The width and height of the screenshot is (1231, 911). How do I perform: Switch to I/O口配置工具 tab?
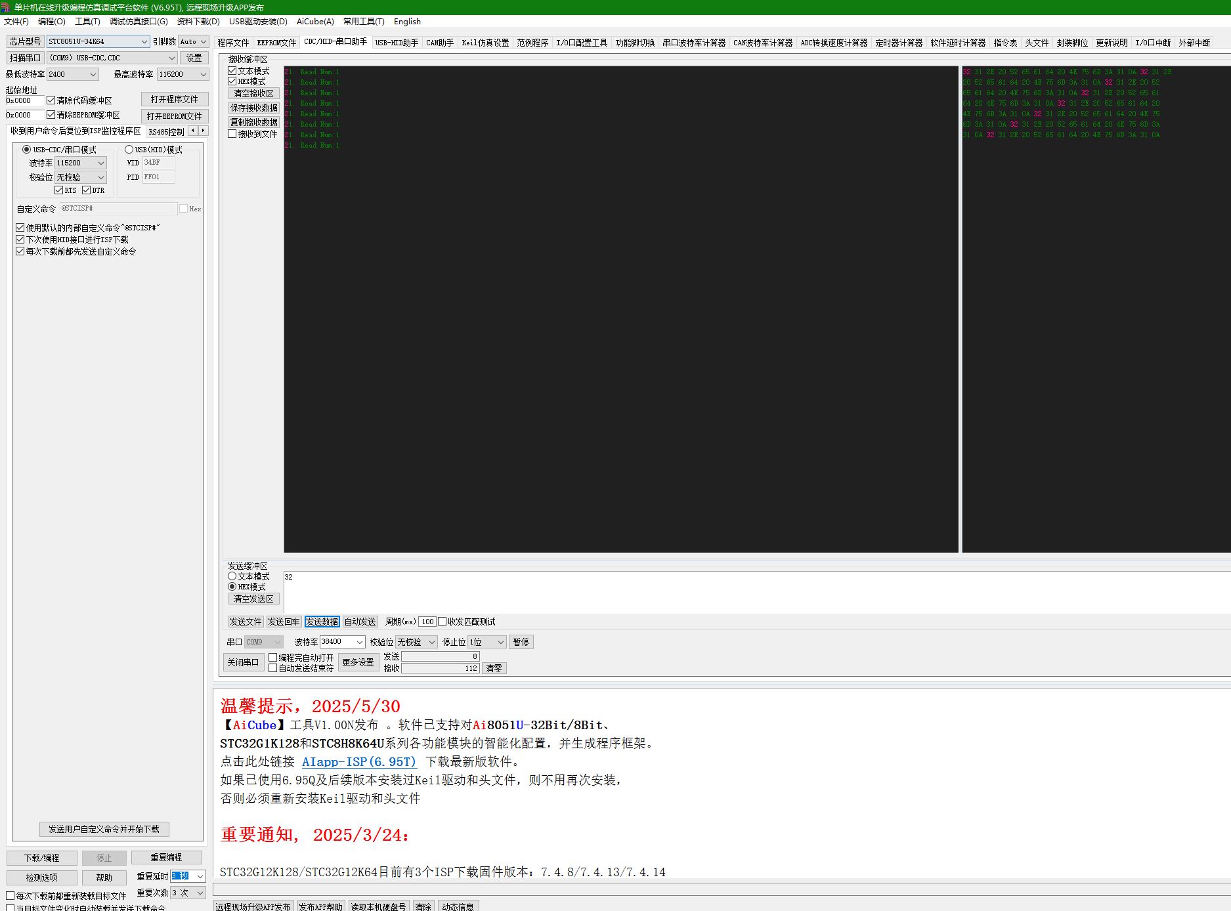[x=582, y=43]
